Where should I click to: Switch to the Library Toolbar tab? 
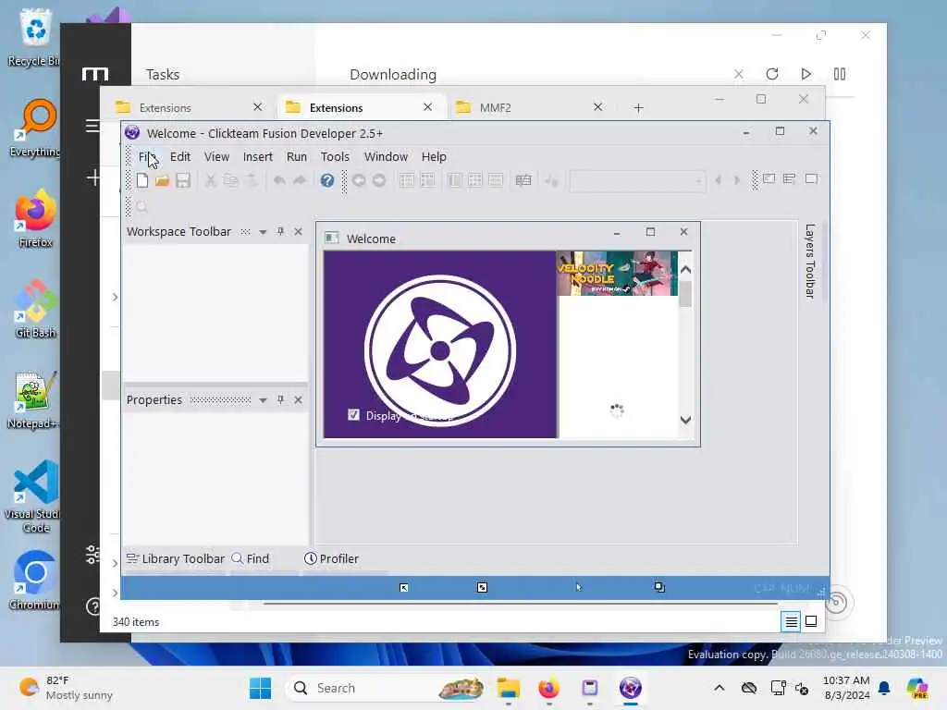click(175, 558)
